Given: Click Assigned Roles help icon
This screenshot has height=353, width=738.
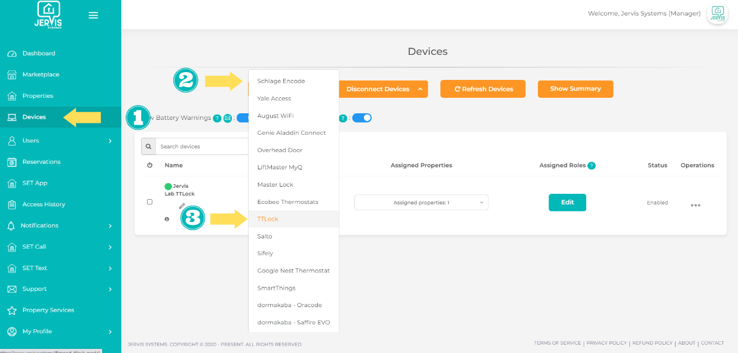Looking at the screenshot, I should point(592,166).
